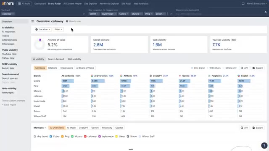Enable the Wilson Staff checkbox
This screenshot has height=151, width=269.
pyautogui.click(x=140, y=136)
